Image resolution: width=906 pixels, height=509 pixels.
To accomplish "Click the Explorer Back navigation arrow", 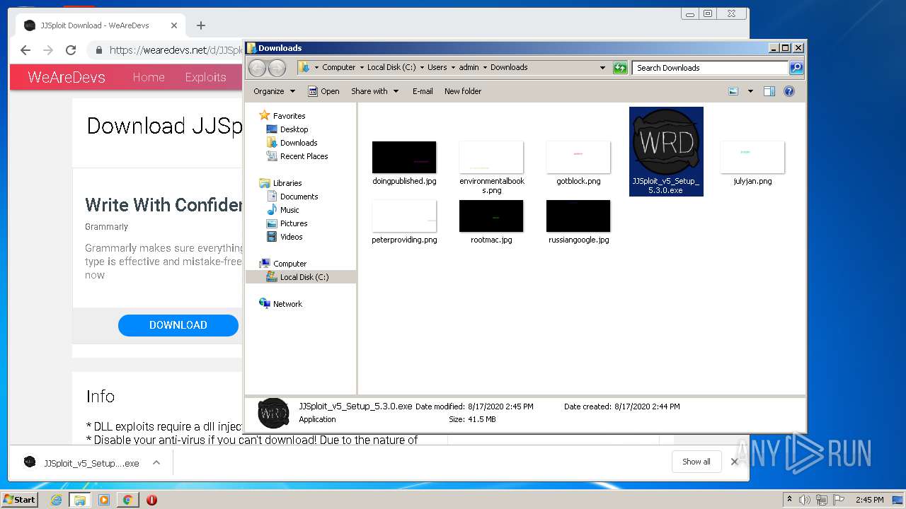I will click(x=257, y=68).
